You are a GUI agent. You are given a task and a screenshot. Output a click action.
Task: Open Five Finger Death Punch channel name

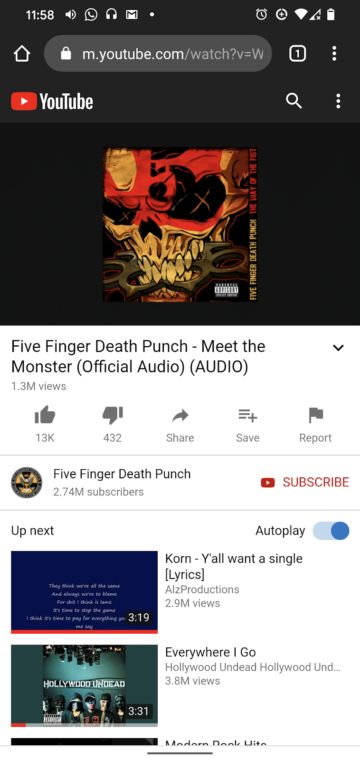tap(122, 474)
